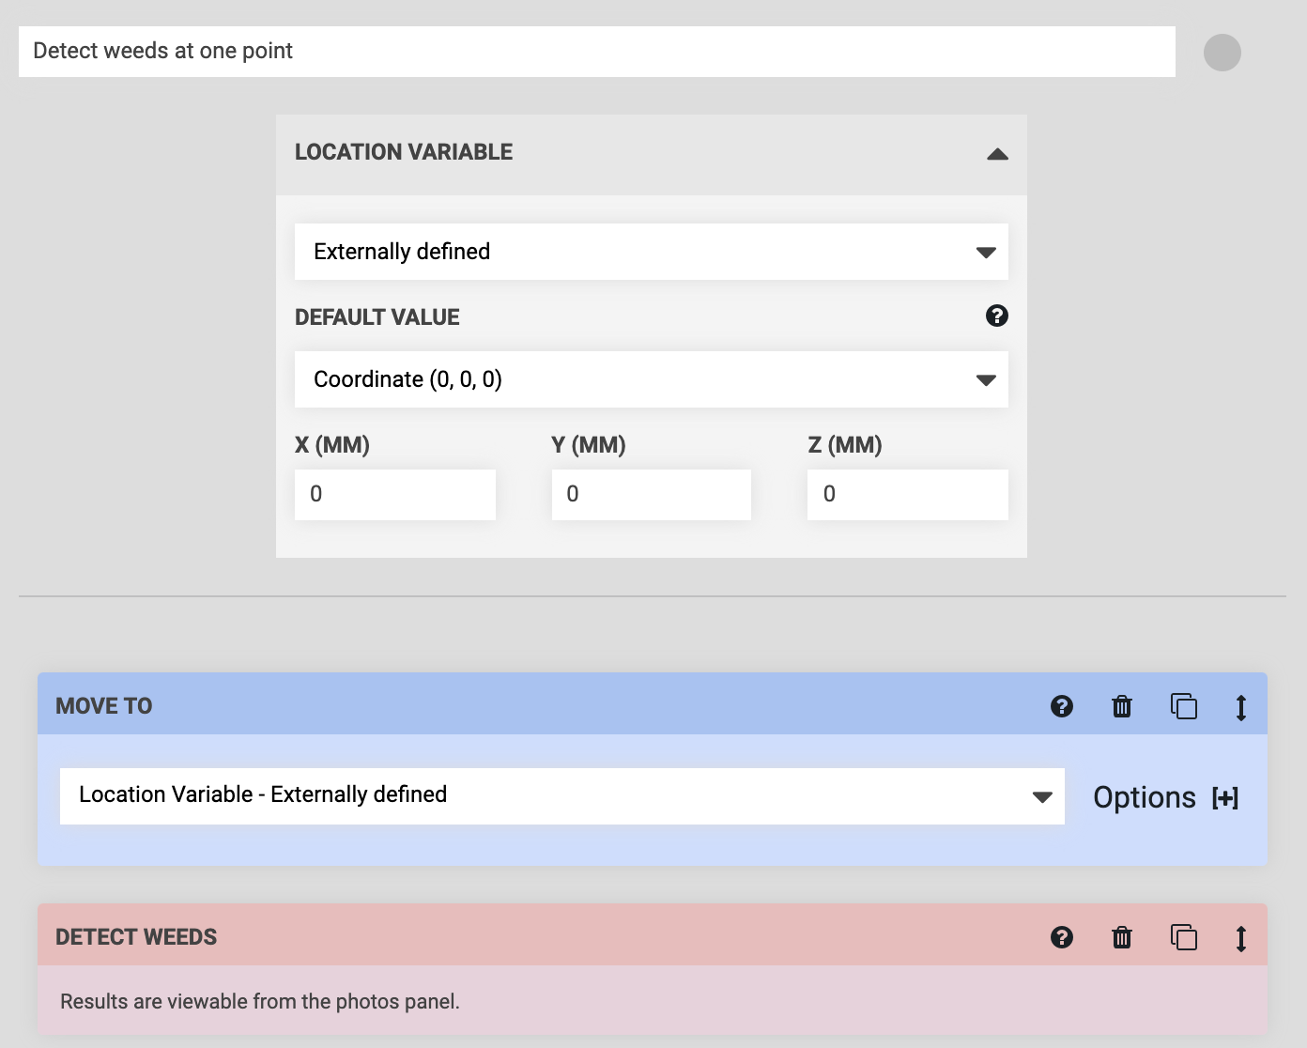Viewport: 1307px width, 1048px height.
Task: Click the reorder arrow on MOVE TO
Action: [1240, 706]
